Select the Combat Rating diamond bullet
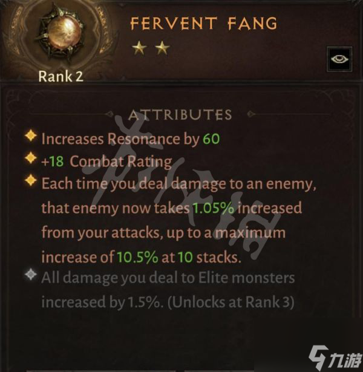 tap(31, 158)
